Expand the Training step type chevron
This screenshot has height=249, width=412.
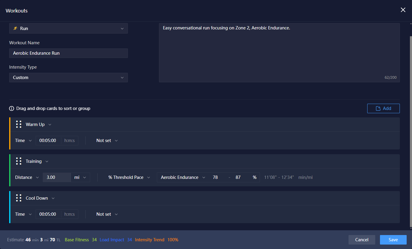47,161
